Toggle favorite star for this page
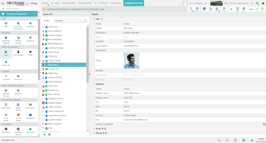The height and width of the screenshot is (143, 266). (x=44, y=9)
